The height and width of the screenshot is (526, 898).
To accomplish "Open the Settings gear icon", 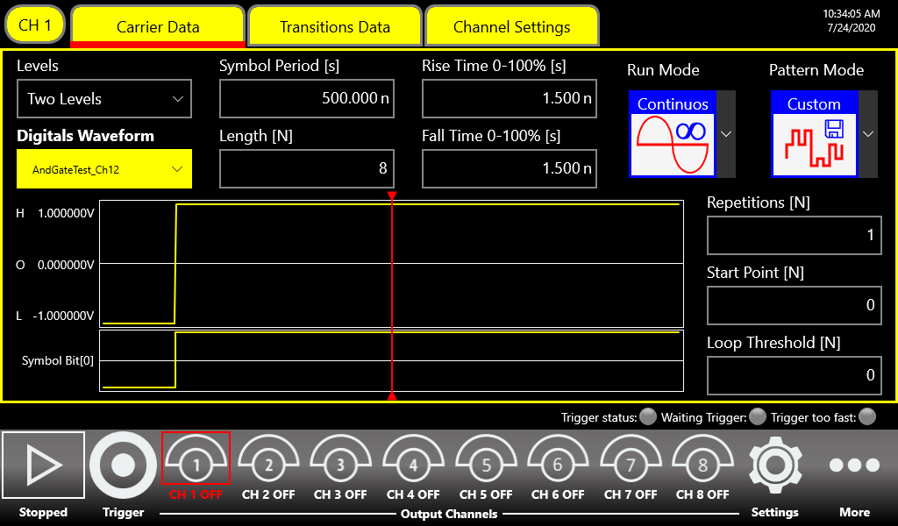I will [x=774, y=461].
